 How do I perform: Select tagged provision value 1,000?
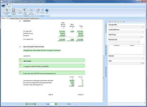(72, 83)
